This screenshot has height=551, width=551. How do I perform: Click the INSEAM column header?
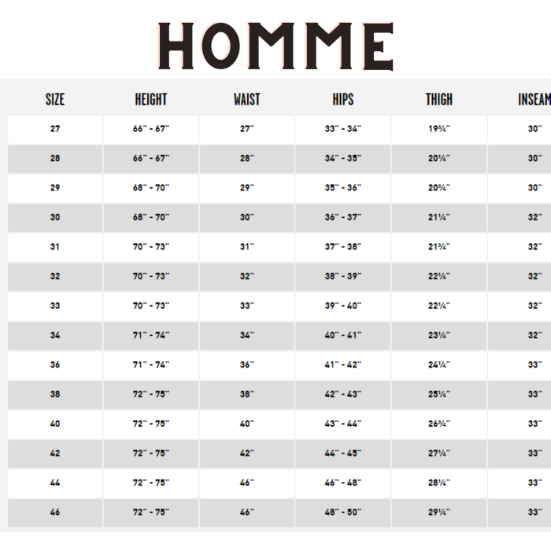click(x=534, y=99)
